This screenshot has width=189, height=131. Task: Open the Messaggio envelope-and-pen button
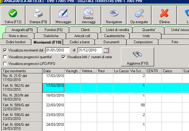coord(63,15)
